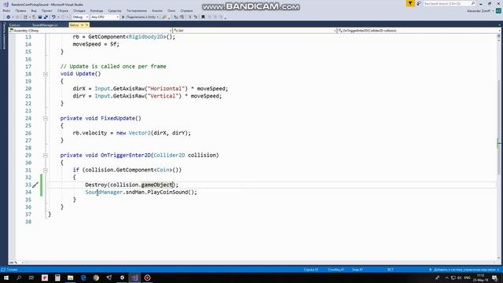Pin the active Girl.cs tab
503x283 pixels.
point(82,25)
